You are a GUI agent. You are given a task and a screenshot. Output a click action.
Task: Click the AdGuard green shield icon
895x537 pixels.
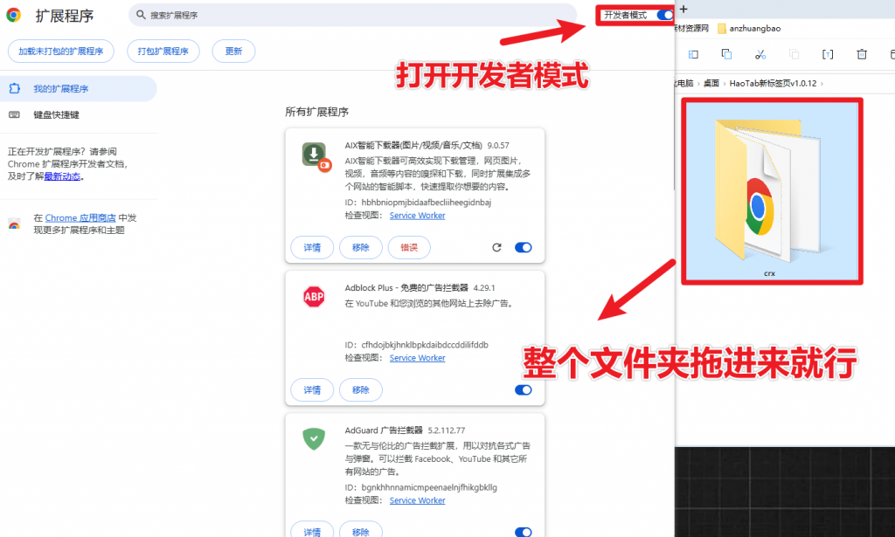coord(314,438)
